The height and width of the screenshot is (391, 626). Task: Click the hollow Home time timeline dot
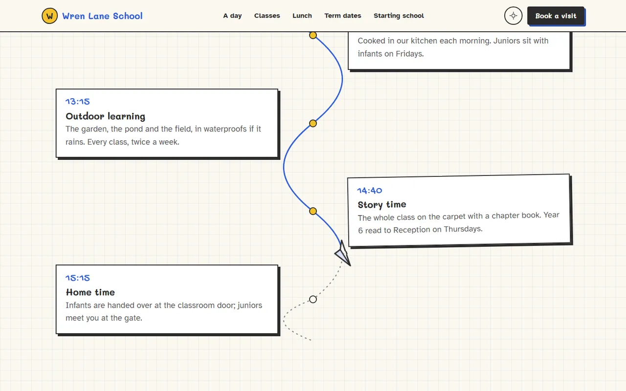coord(313,299)
